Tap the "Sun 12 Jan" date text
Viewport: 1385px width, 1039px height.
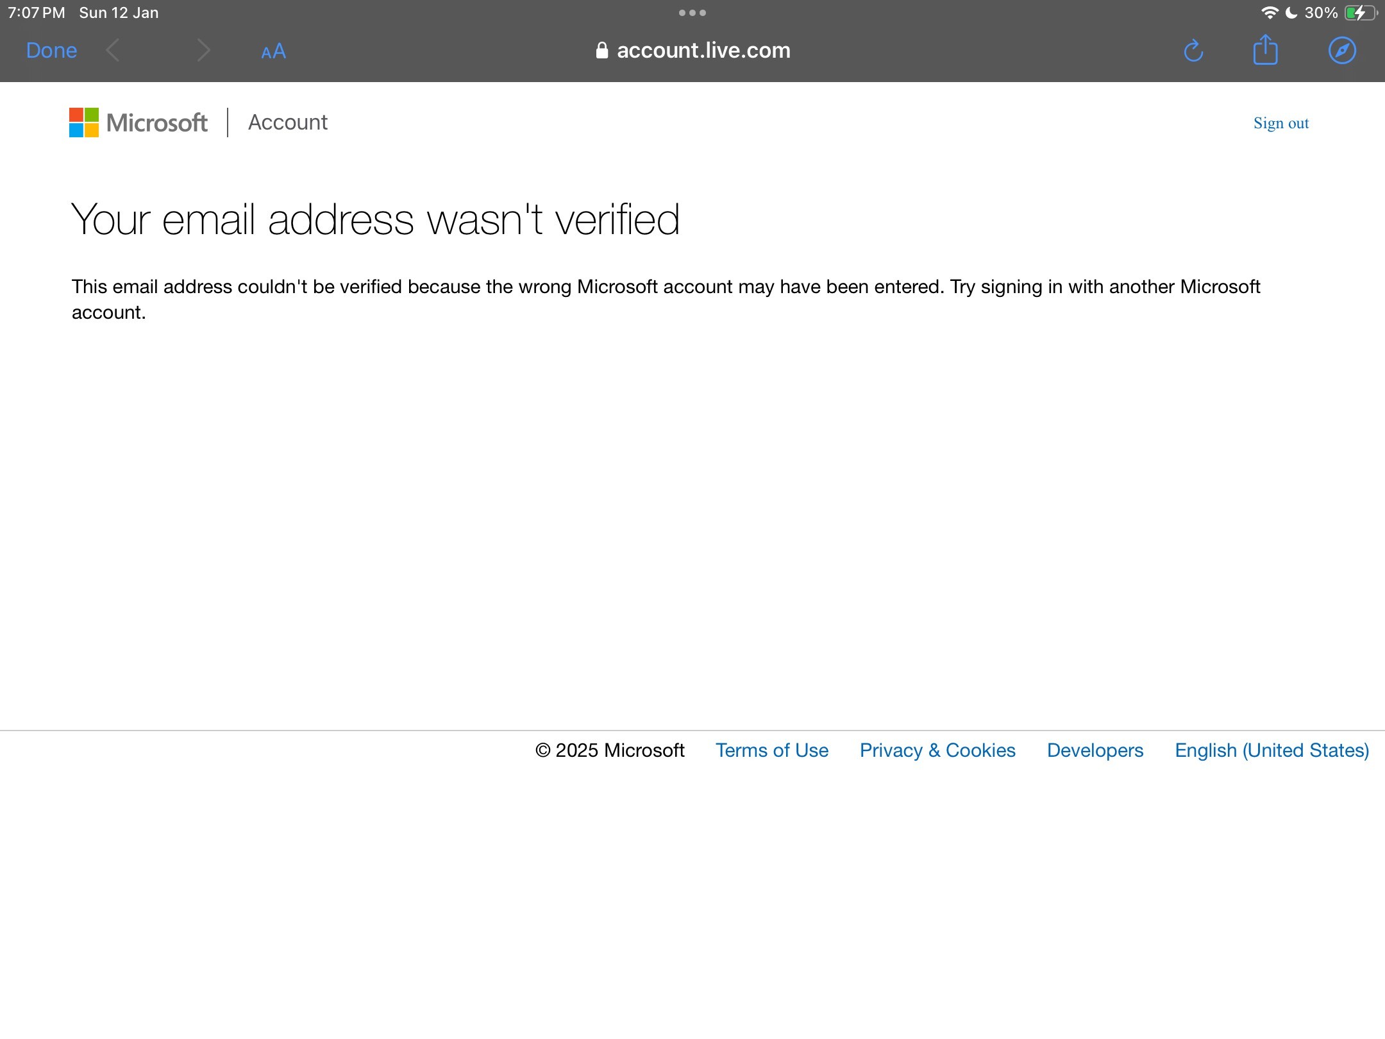[119, 13]
